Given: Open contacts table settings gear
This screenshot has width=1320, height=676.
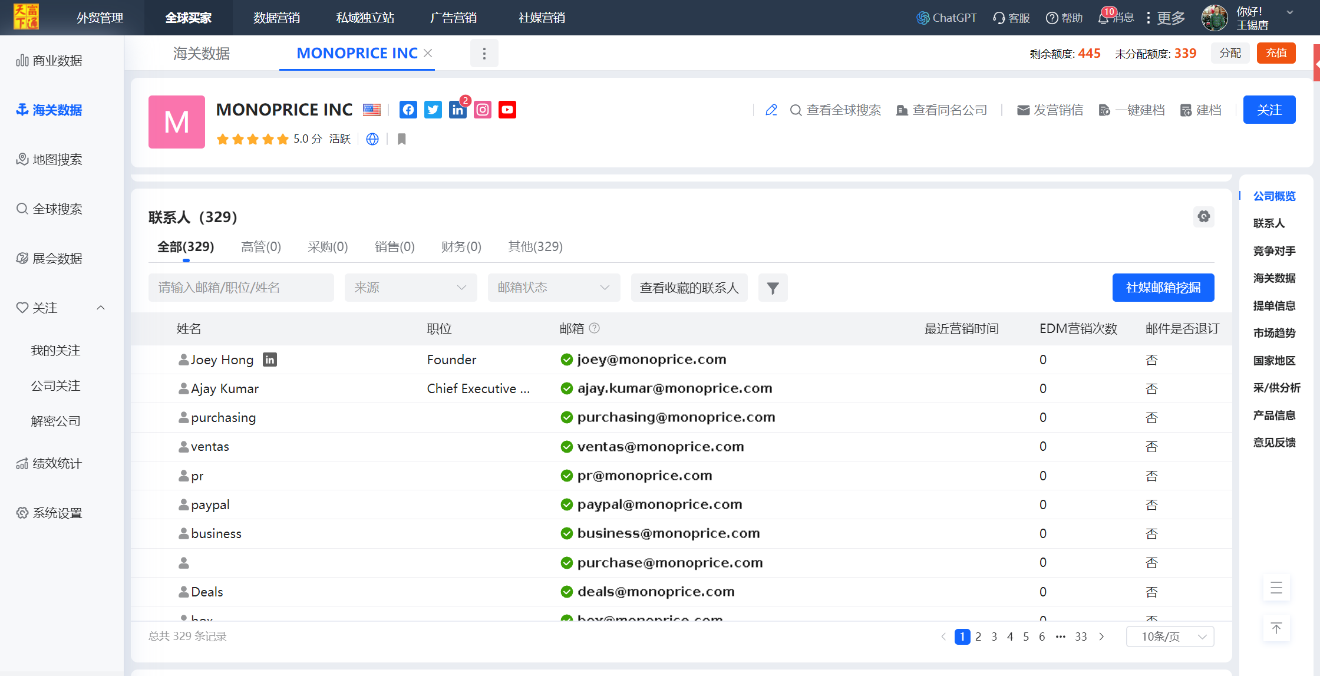Looking at the screenshot, I should coord(1204,216).
